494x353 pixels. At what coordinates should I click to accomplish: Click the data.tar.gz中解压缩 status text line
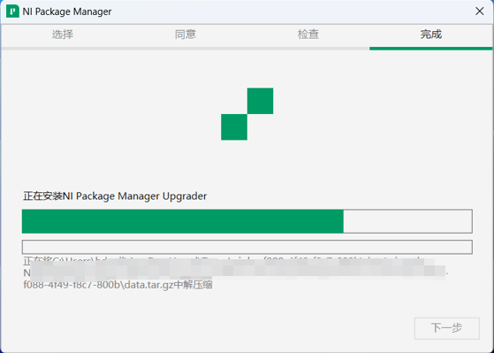coord(118,285)
